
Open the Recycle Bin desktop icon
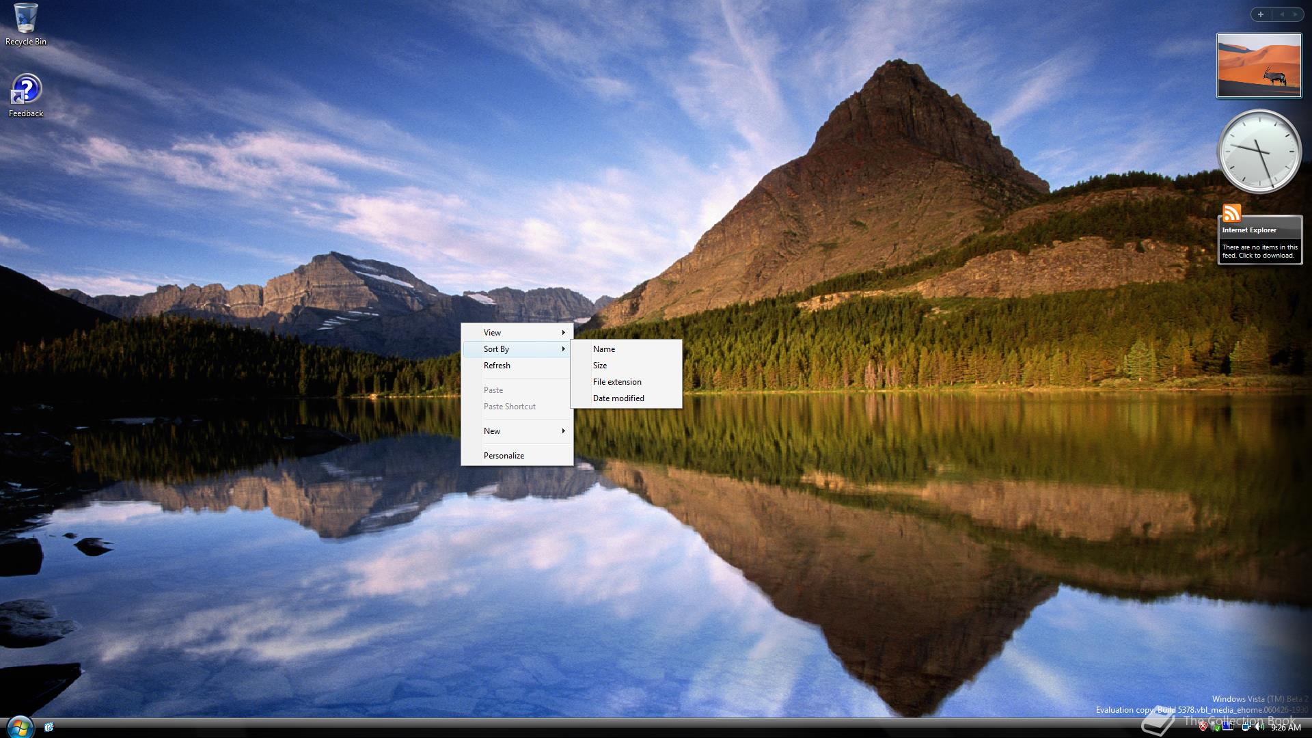25,19
